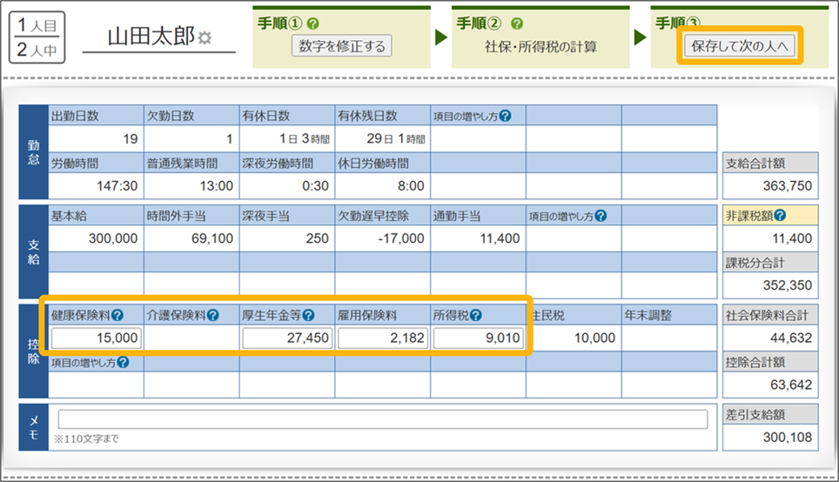This screenshot has height=482, width=839.
Task: Show help for 所得税
Action: (x=476, y=316)
